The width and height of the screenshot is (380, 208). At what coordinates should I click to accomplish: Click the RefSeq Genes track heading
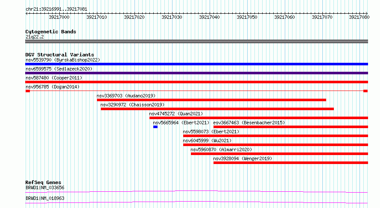[x=43, y=182]
